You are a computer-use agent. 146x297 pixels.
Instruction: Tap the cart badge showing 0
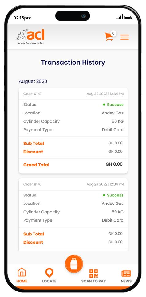[x=113, y=33]
